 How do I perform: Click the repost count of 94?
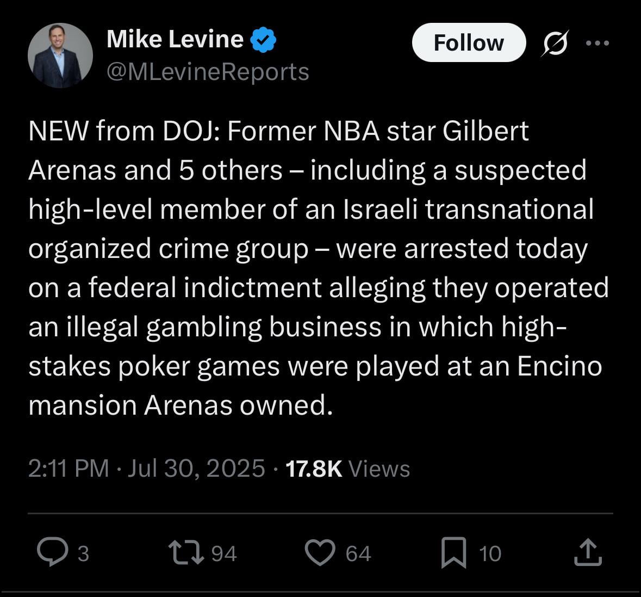223,553
